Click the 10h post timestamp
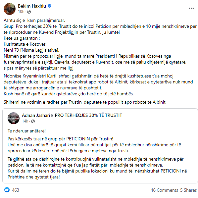 [21, 12]
